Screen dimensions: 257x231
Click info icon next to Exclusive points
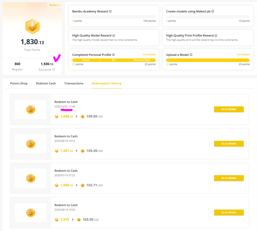click(54, 70)
